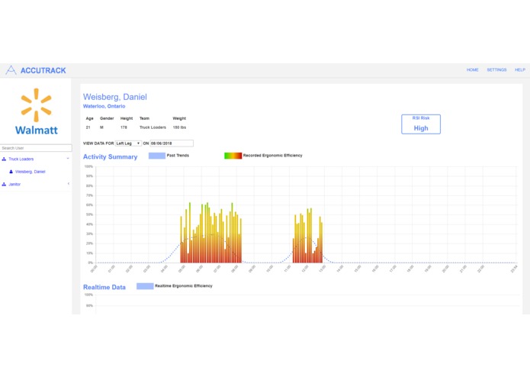Click the Past Trends legend label
Viewport: 530px width, 377px height.
(178, 156)
